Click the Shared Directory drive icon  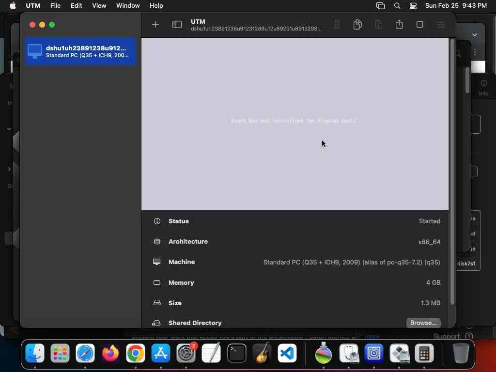(x=156, y=323)
